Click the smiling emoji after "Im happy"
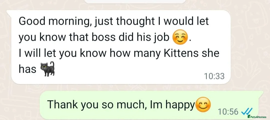 [203, 105]
